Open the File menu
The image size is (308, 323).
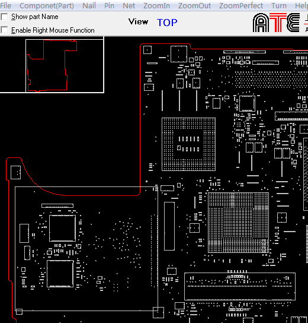5,5
